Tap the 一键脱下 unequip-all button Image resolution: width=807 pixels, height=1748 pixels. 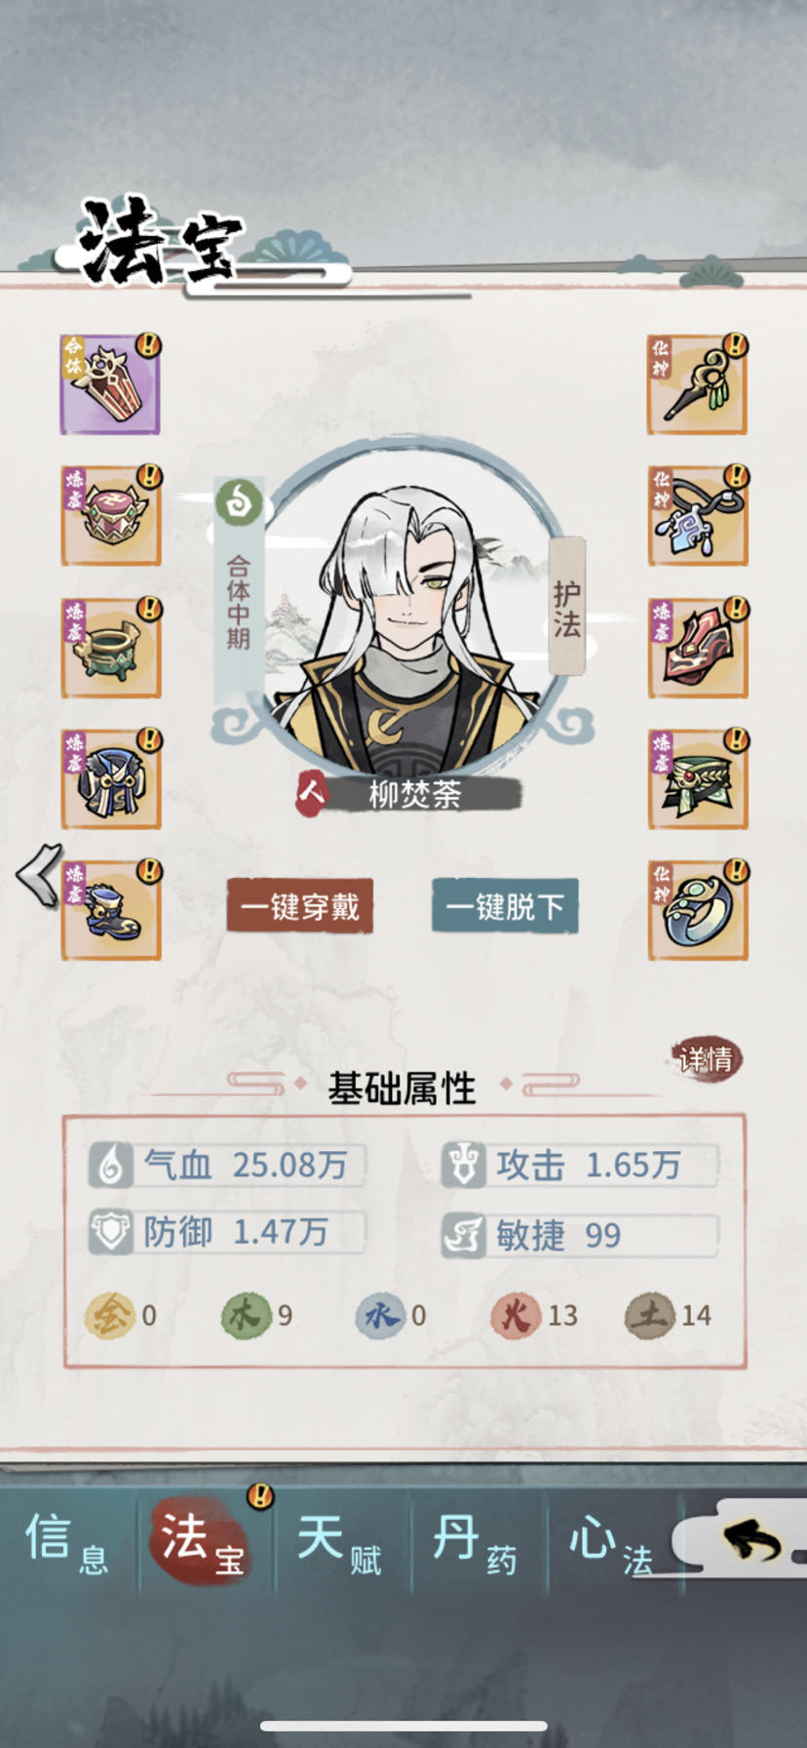[x=505, y=906]
